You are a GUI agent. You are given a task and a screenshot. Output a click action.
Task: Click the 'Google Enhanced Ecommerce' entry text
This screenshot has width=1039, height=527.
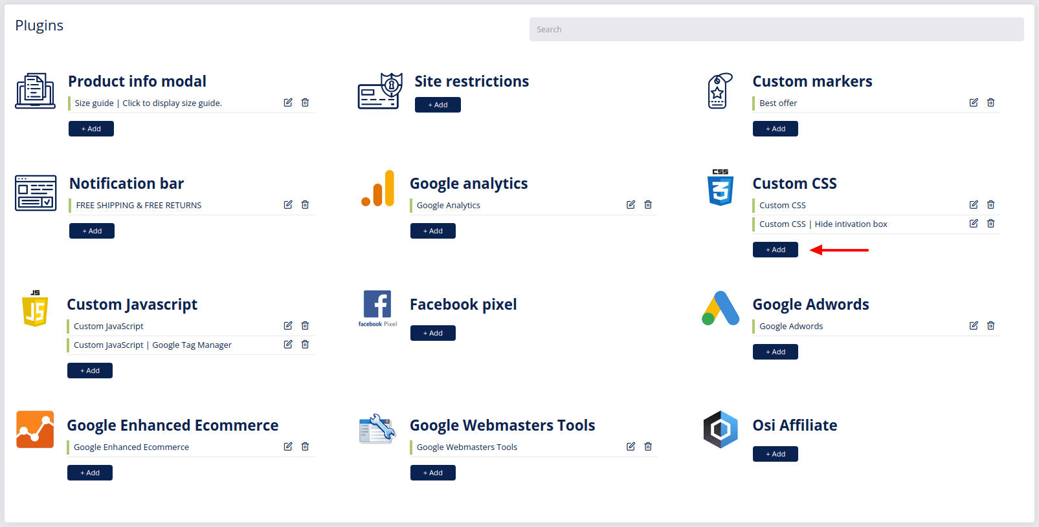(131, 447)
